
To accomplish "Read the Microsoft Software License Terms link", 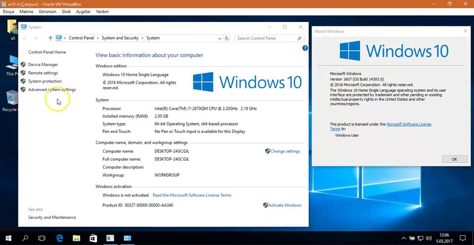I will 192,195.
